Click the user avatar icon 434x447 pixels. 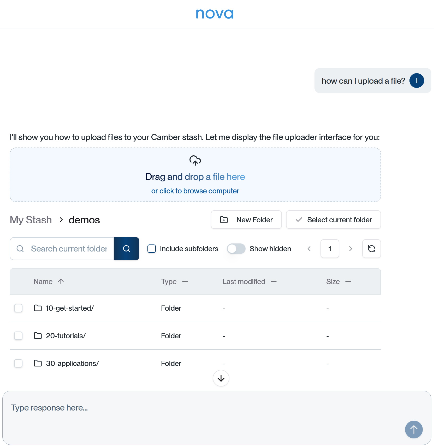[x=417, y=81]
